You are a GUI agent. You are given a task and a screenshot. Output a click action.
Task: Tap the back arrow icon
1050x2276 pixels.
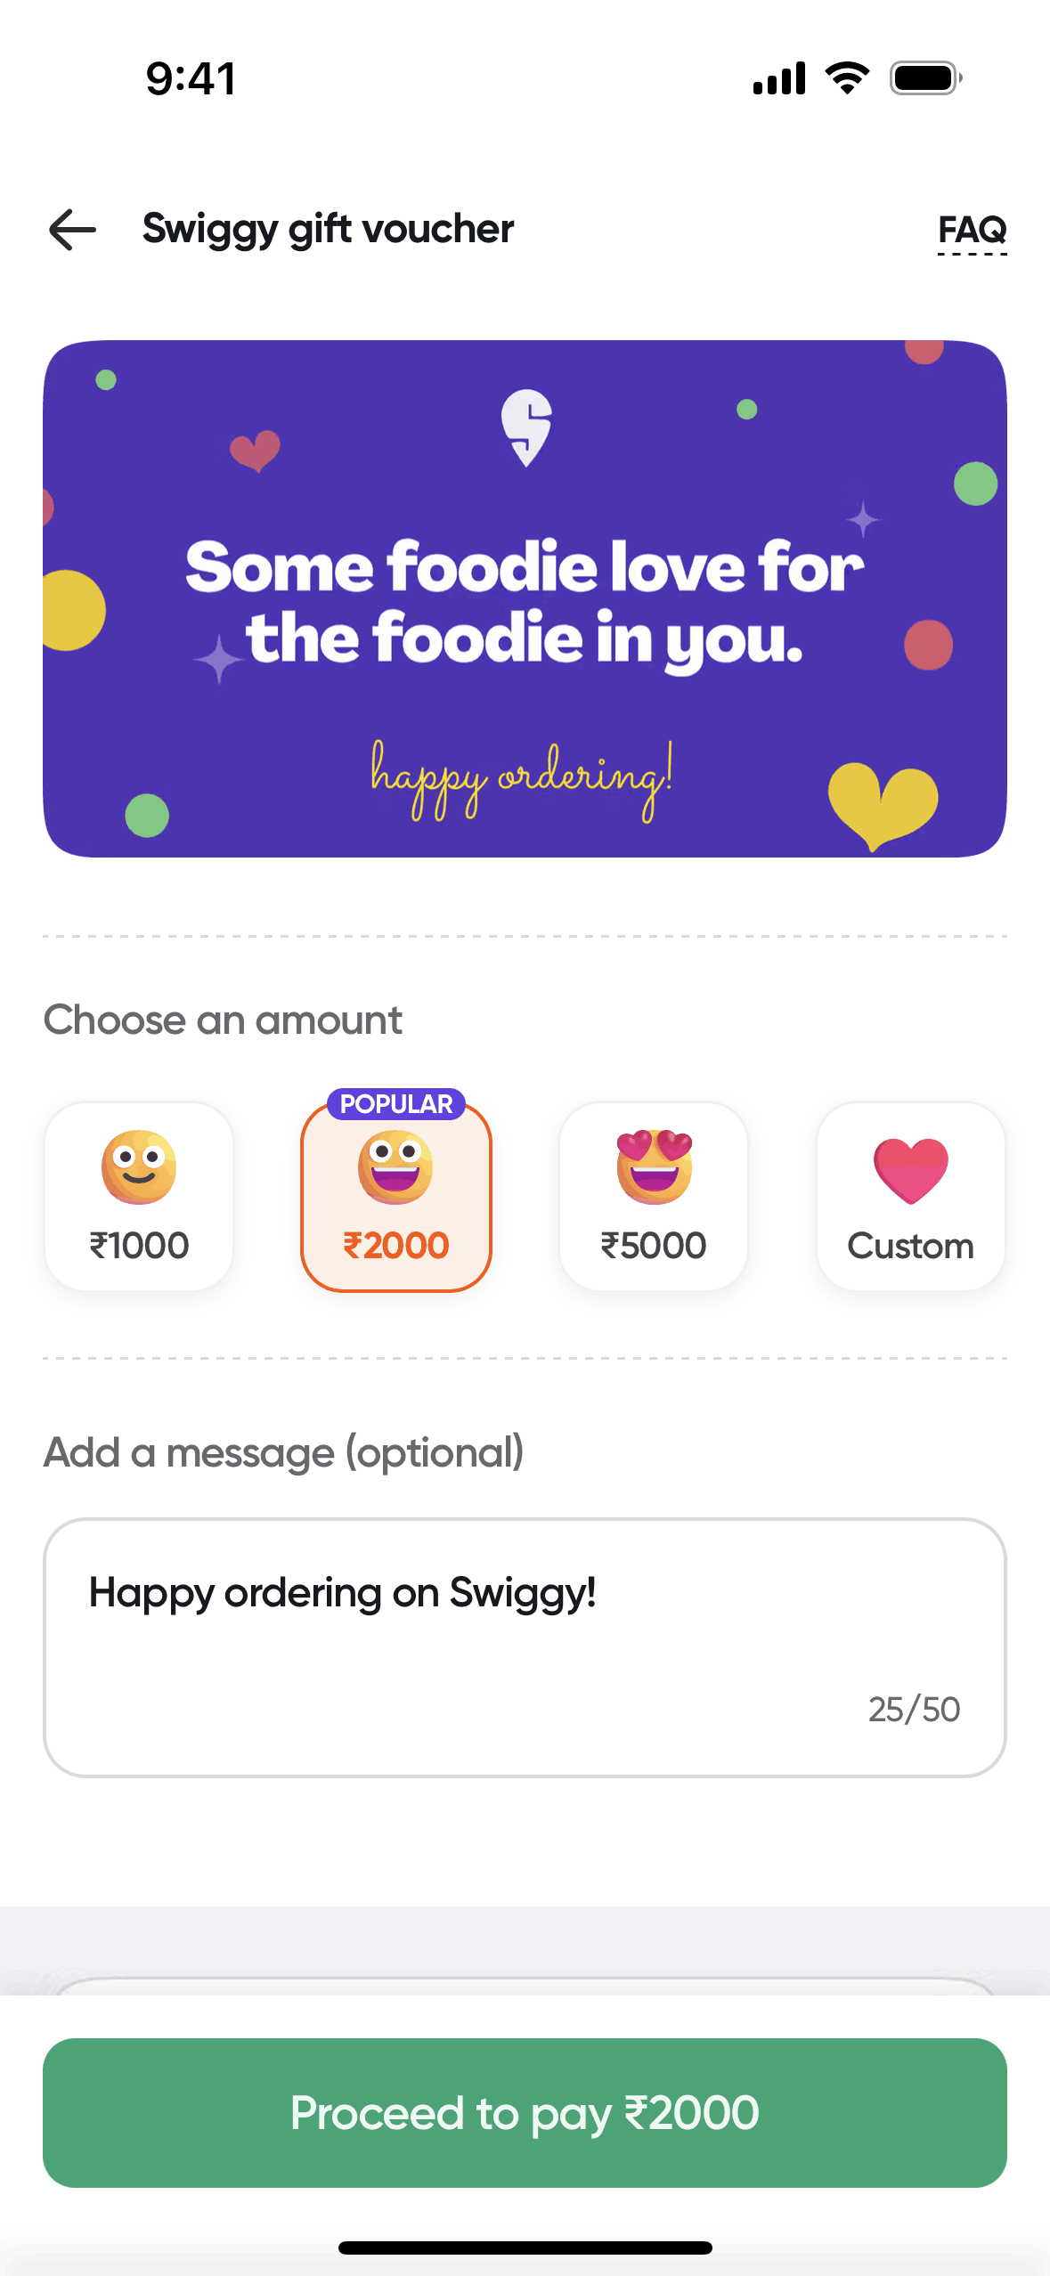tap(73, 230)
